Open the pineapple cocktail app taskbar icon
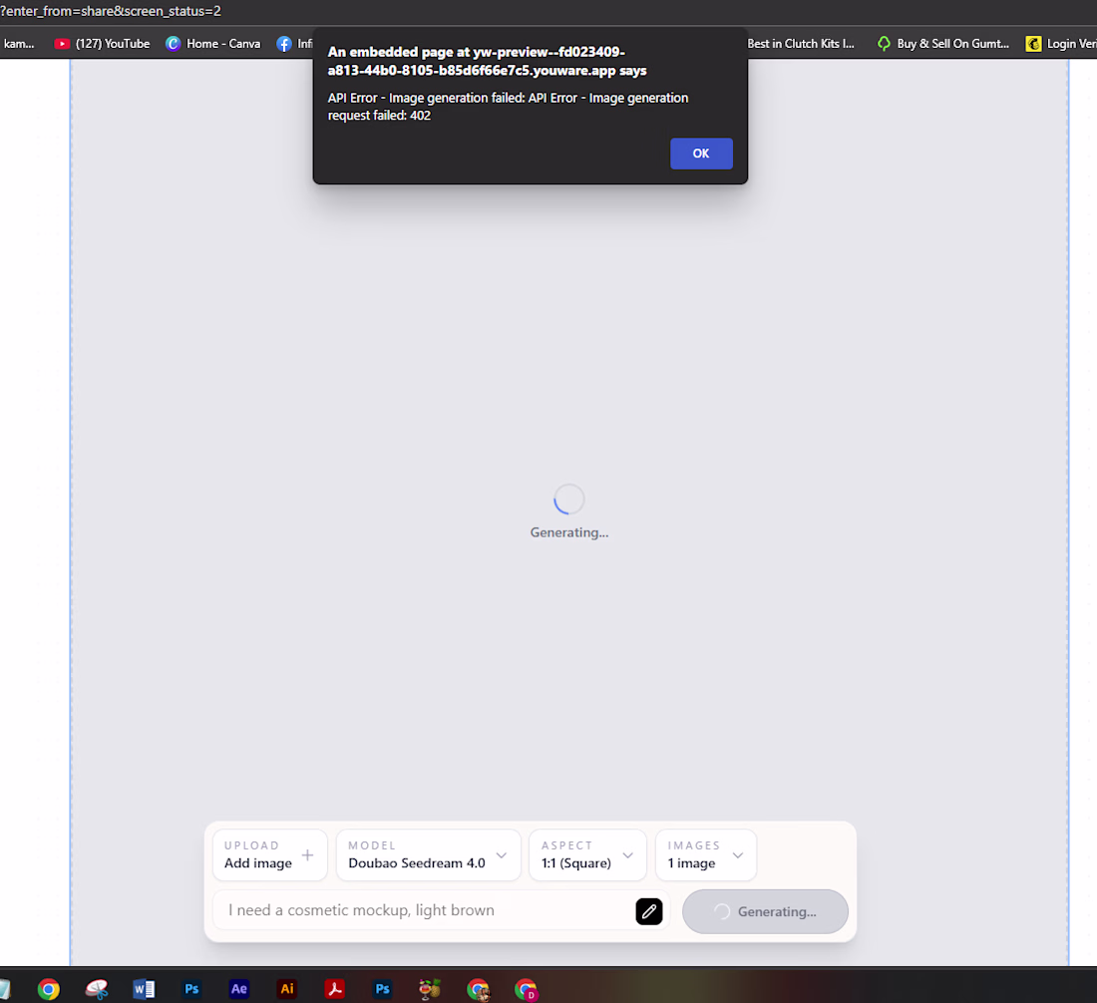 coord(430,989)
